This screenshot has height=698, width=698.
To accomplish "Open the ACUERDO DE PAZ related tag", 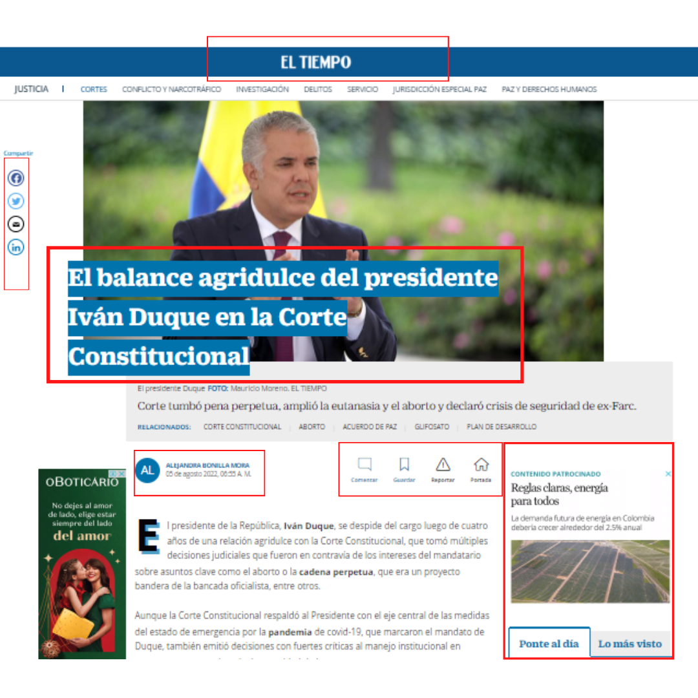I will pyautogui.click(x=370, y=427).
